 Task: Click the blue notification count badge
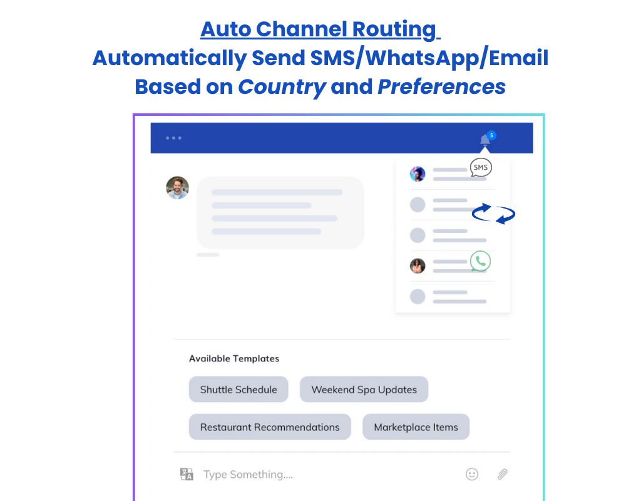coord(492,135)
